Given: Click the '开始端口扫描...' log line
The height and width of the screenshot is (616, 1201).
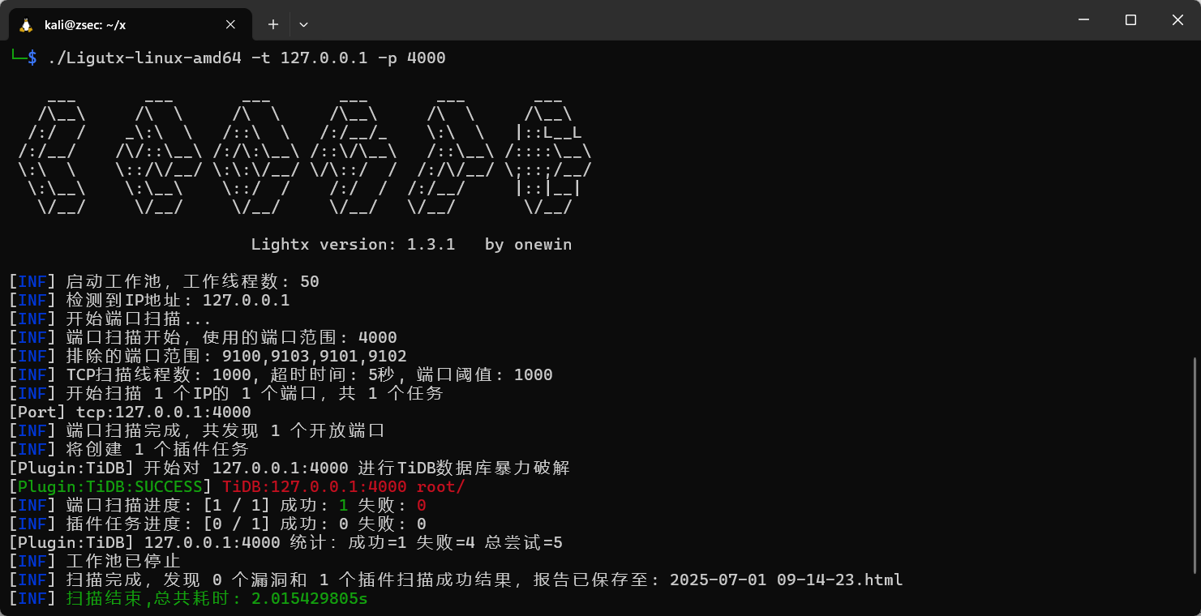Looking at the screenshot, I should point(109,319).
